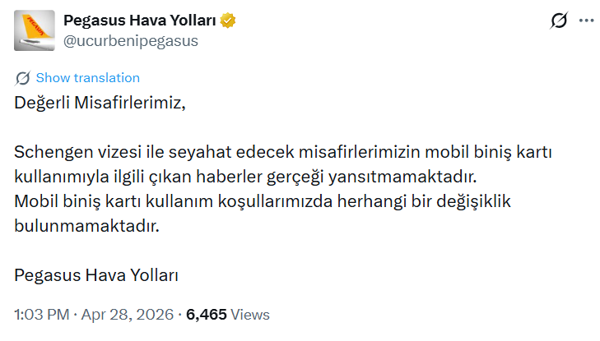Click the translation icon beside Show translation
The image size is (600, 341).
(x=23, y=78)
